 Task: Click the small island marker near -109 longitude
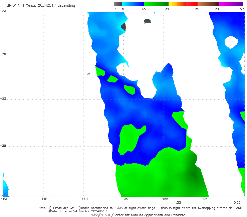pyautogui.click(x=88, y=73)
